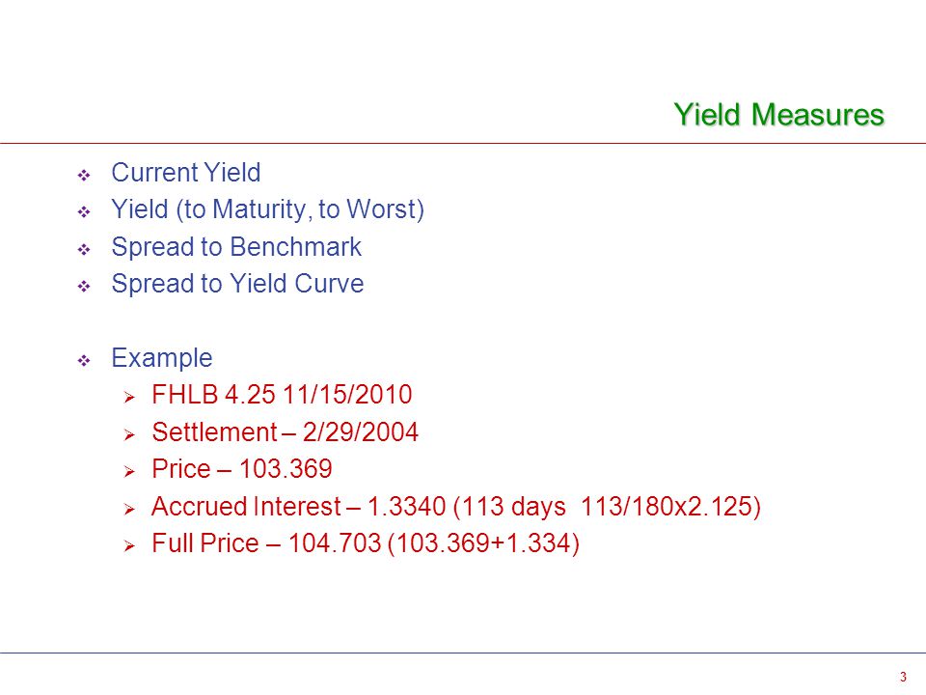Click arrow bullet before Price line
This screenshot has height=695, width=926.
tap(130, 472)
